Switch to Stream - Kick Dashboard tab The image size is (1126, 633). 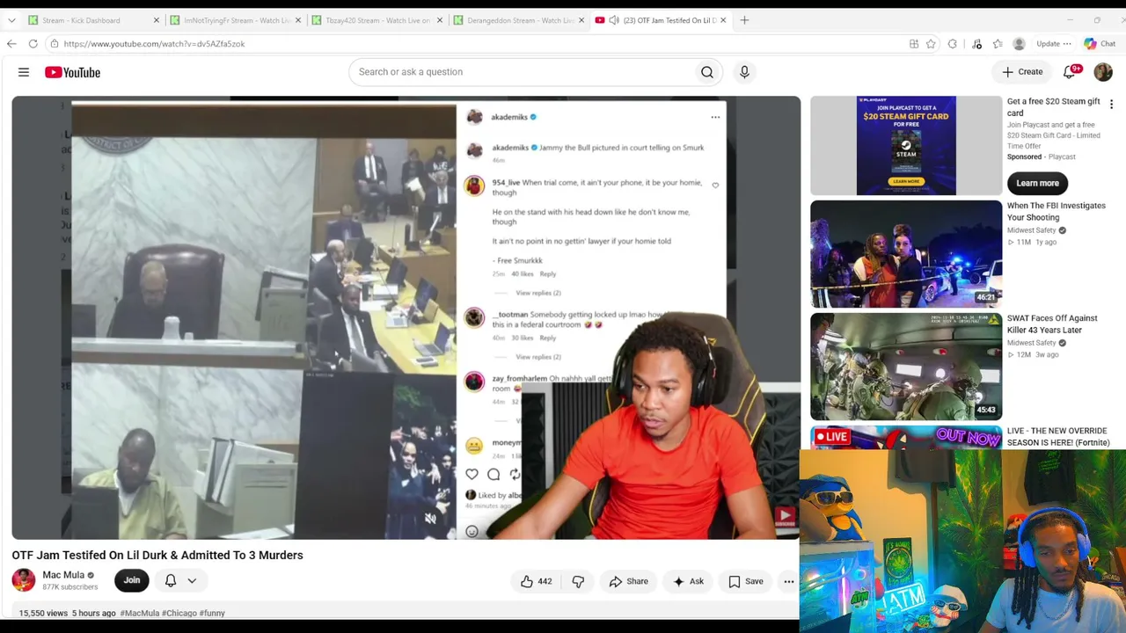pos(92,20)
